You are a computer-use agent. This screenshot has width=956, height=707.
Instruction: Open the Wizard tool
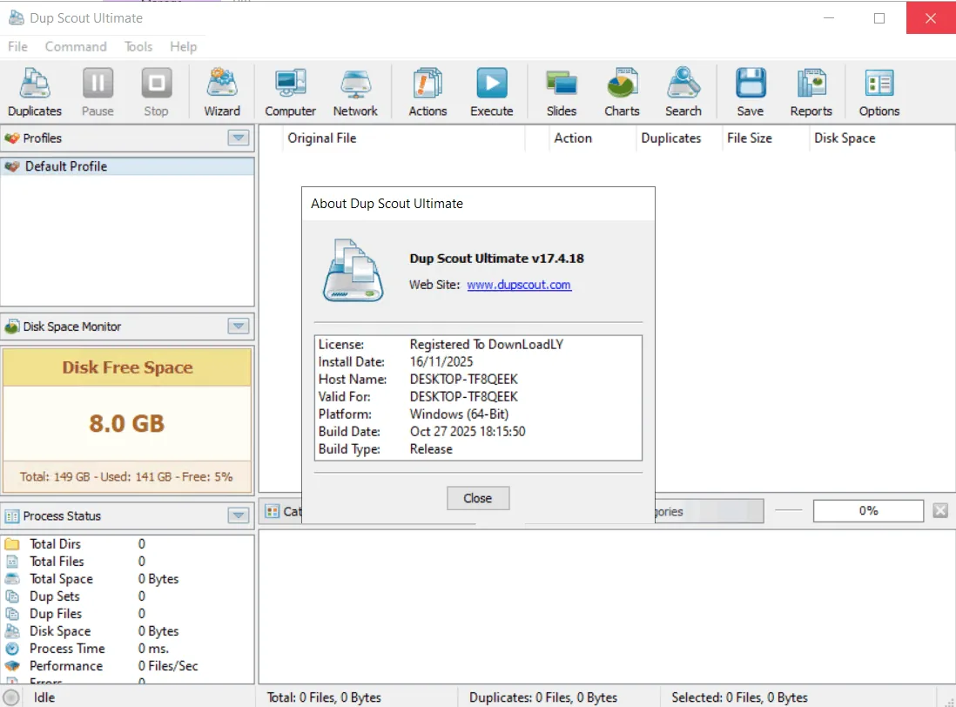[x=222, y=92]
